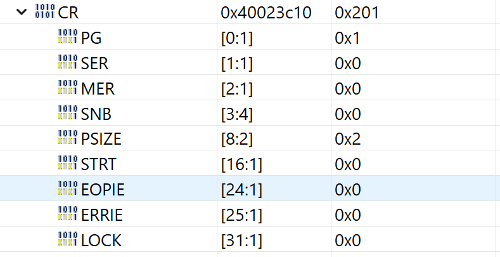This screenshot has width=500, height=257.
Task: Click the CR address 0x40023c10
Action: point(266,12)
